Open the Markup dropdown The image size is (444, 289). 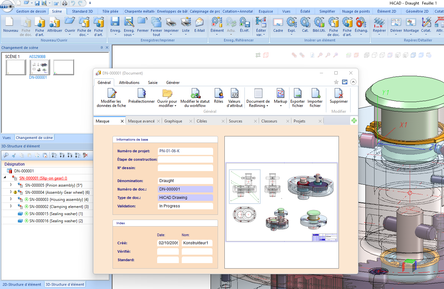(x=281, y=106)
